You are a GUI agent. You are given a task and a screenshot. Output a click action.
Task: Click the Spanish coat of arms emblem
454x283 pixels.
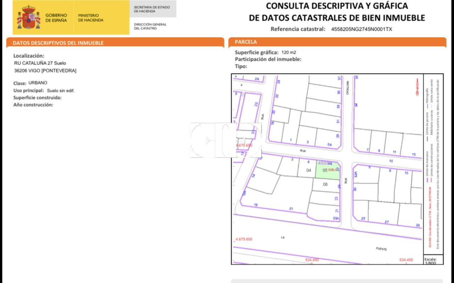[29, 17]
